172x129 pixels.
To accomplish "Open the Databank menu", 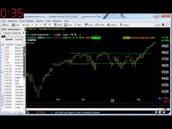I will point(57,21).
